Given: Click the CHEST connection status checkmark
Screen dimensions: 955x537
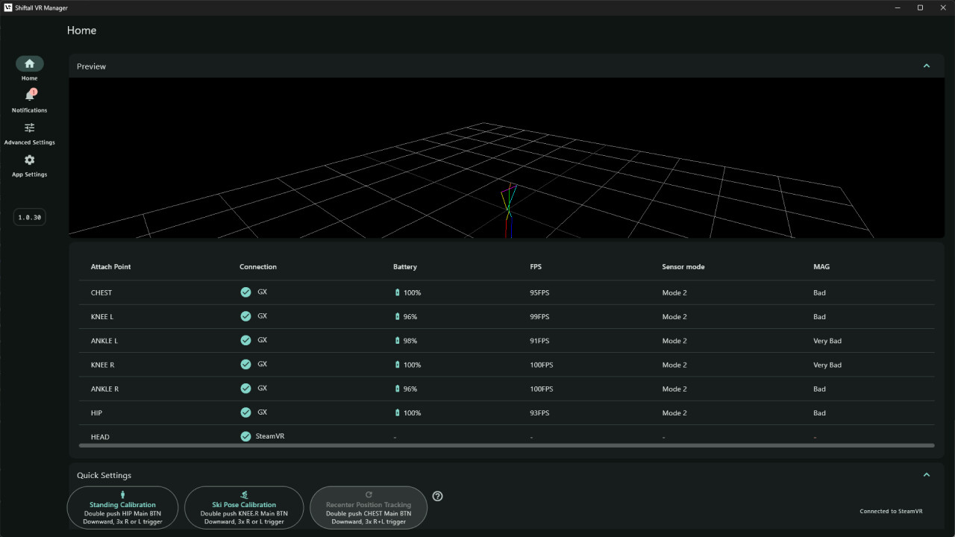Looking at the screenshot, I should (245, 292).
